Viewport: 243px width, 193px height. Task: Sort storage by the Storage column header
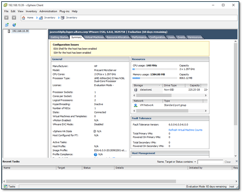tap(147, 85)
